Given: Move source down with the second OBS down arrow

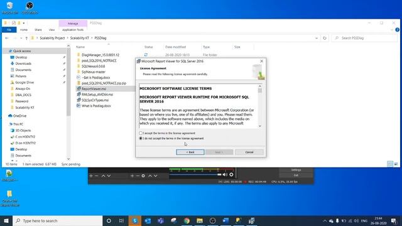Looking at the screenshot, I should (156, 176).
